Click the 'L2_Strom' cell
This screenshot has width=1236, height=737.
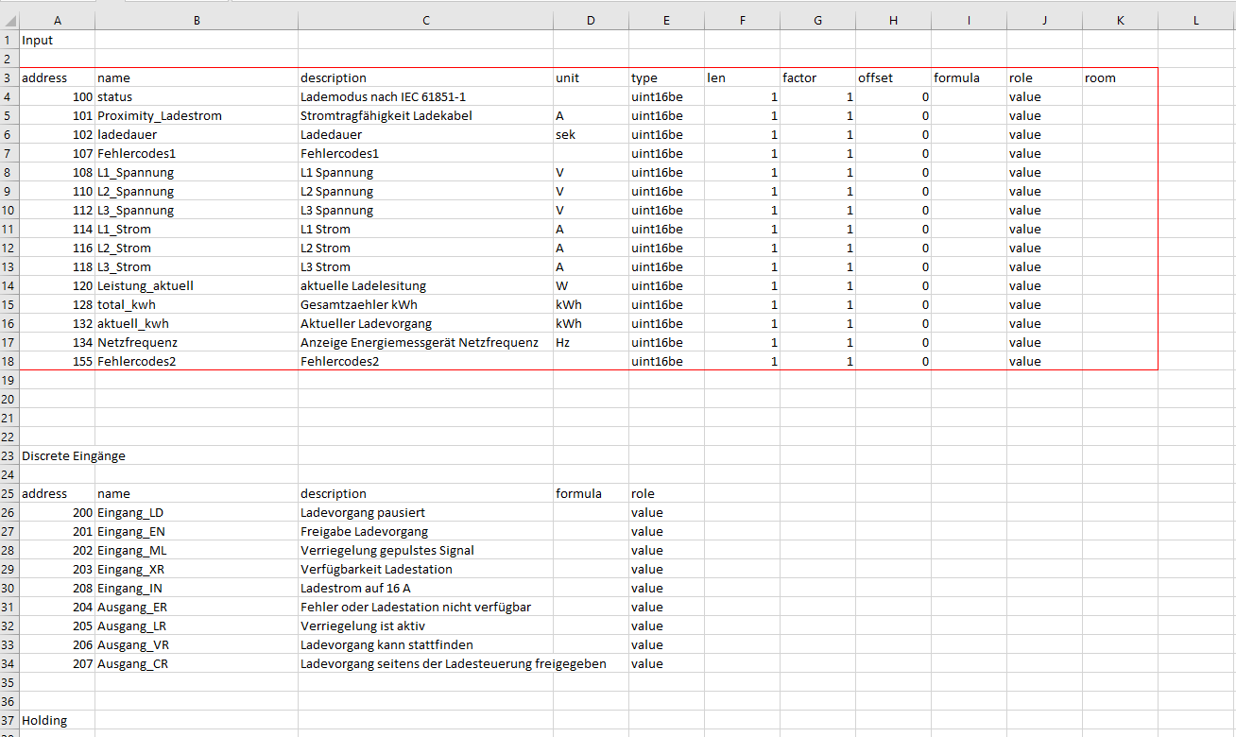197,248
